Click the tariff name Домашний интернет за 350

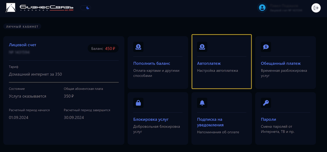(35, 74)
